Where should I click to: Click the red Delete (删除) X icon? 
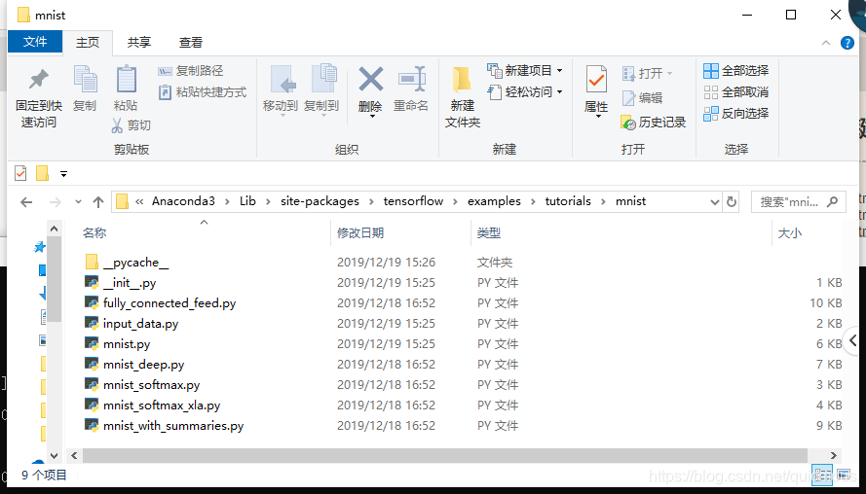tap(370, 79)
